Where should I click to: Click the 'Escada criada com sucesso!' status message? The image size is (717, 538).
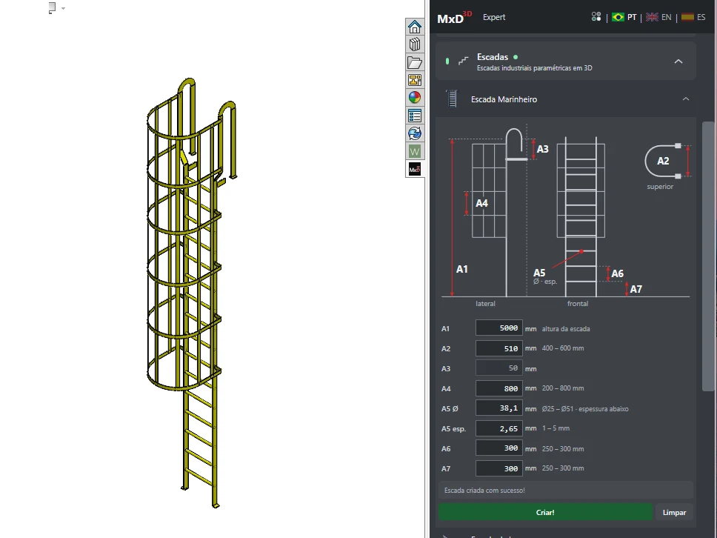484,490
